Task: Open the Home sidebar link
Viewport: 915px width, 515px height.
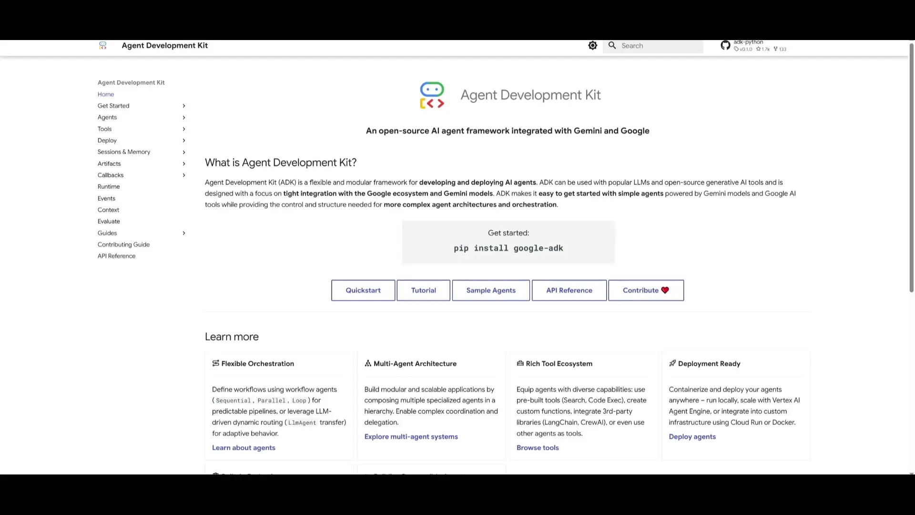Action: 106,94
